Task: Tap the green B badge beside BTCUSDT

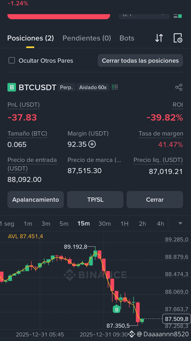Action: point(12,87)
